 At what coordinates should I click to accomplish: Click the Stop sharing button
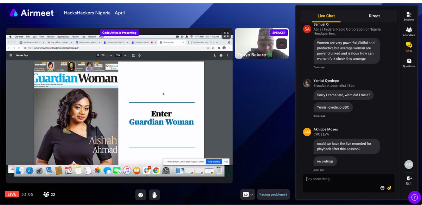coord(214,162)
